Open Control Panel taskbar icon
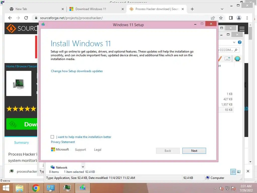 [50, 188]
